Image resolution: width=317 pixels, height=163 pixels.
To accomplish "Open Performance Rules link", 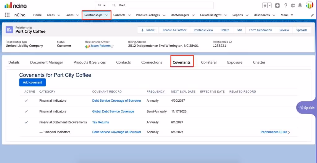I will tap(275, 132).
